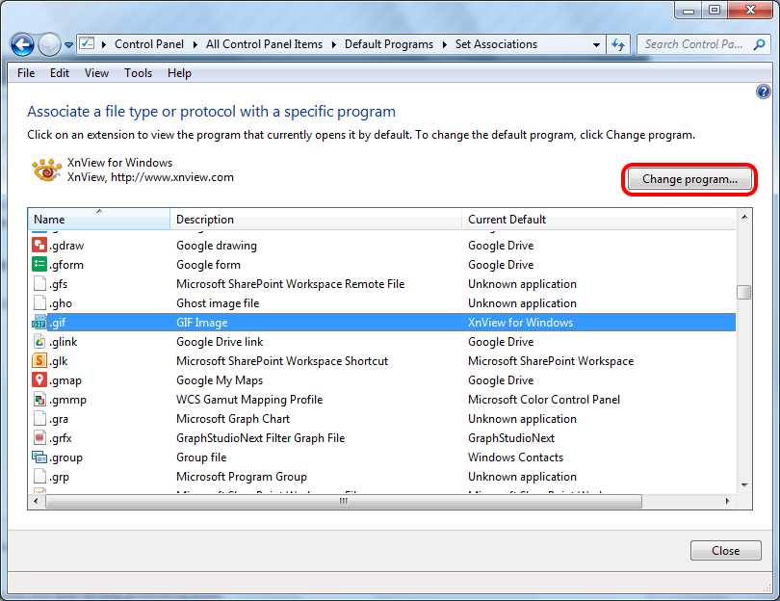This screenshot has height=601, width=780.
Task: Select Microsoft SharePoint Workspace Remote File text
Action: (290, 284)
